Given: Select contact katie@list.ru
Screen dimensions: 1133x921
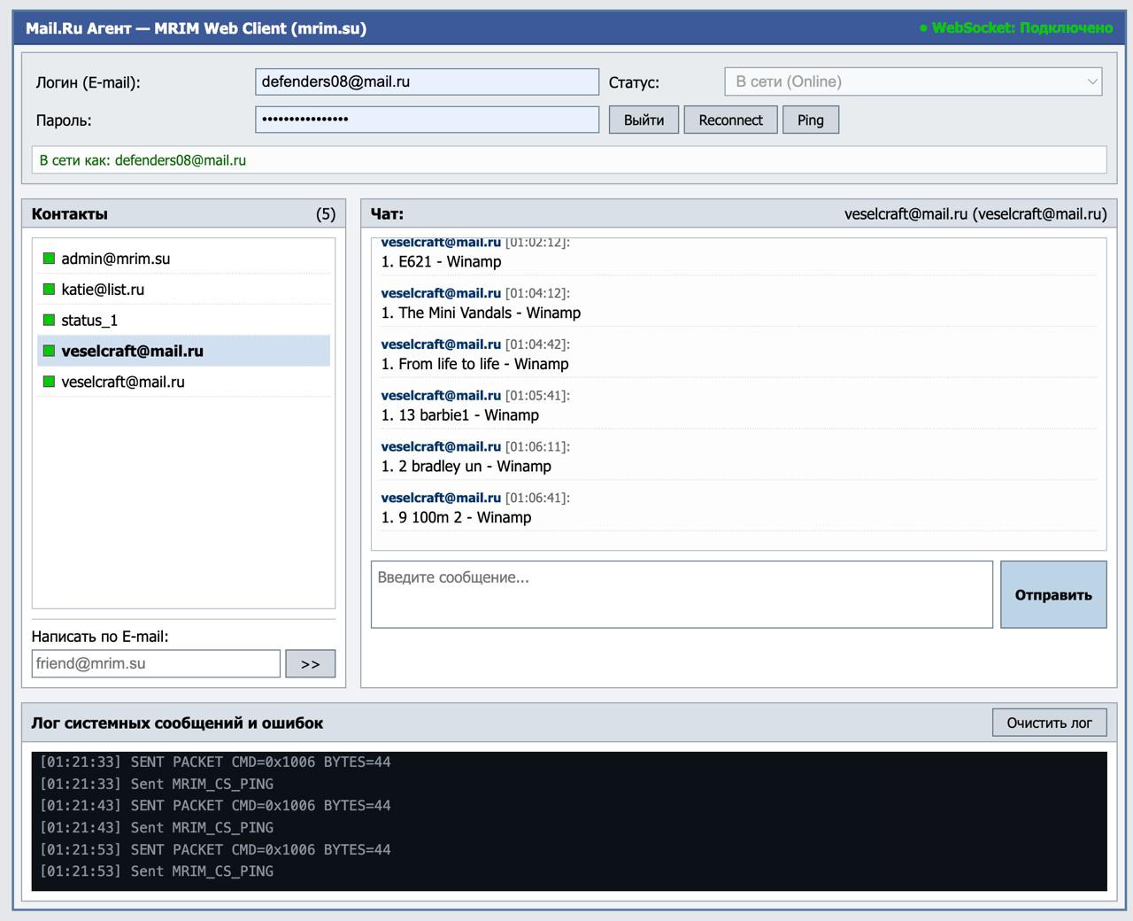Looking at the screenshot, I should (183, 290).
